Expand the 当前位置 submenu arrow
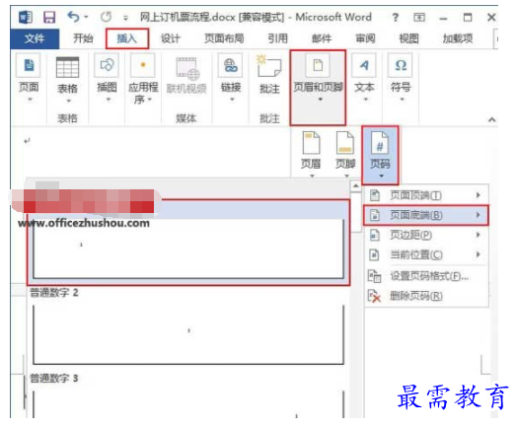This screenshot has width=517, height=428. point(479,254)
